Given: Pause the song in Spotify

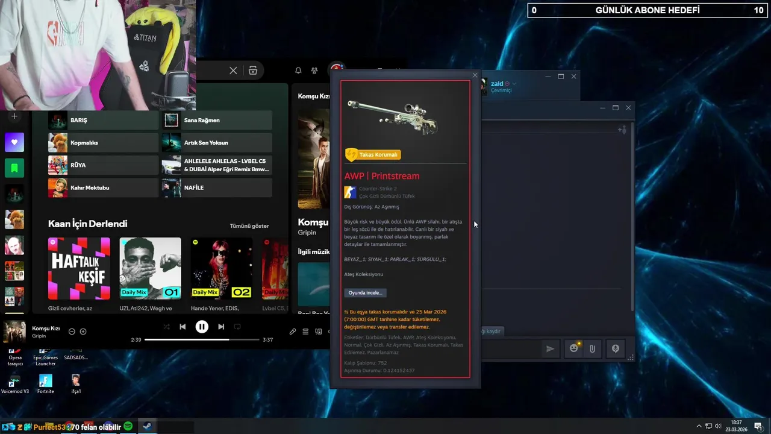Looking at the screenshot, I should [x=202, y=327].
